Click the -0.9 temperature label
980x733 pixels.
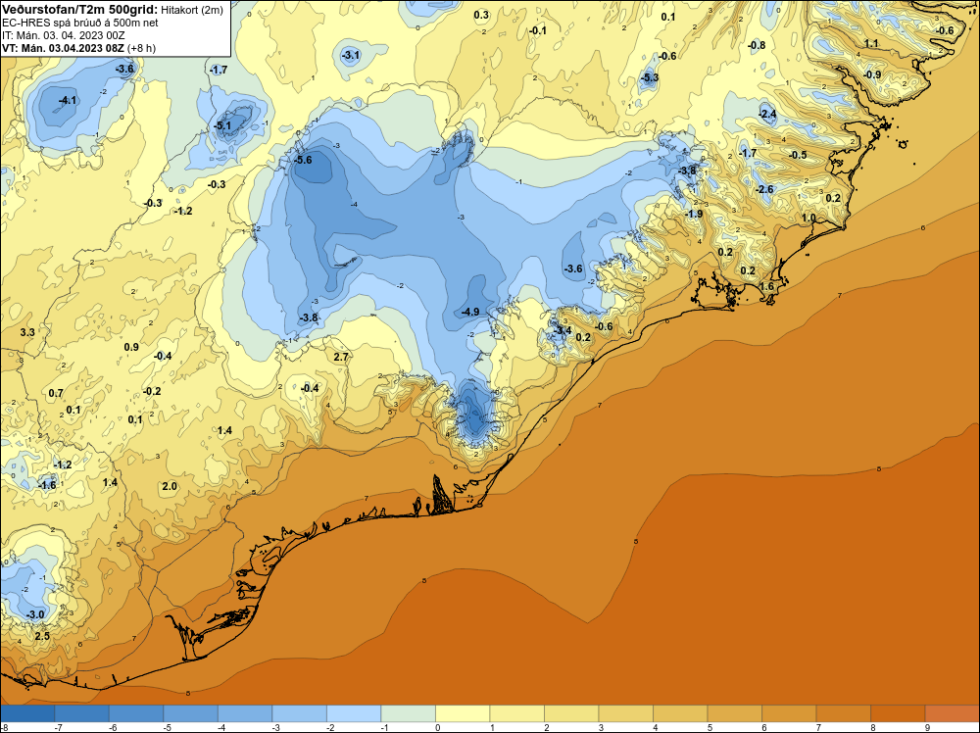tap(872, 74)
